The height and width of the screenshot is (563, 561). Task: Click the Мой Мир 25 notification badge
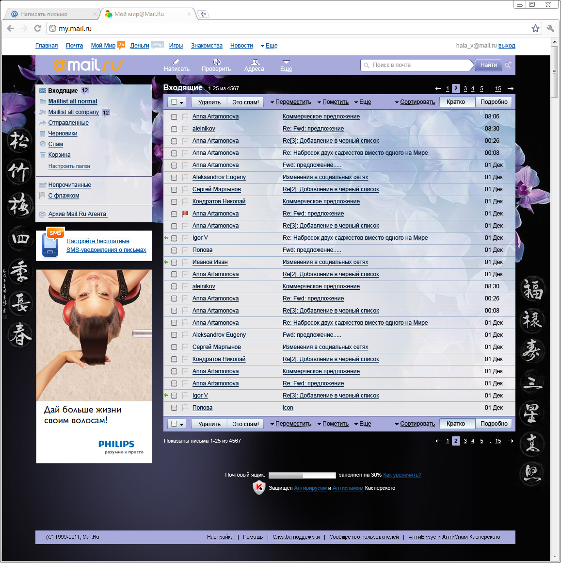click(x=121, y=45)
